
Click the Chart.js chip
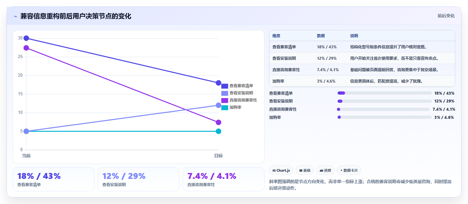[x=281, y=170]
